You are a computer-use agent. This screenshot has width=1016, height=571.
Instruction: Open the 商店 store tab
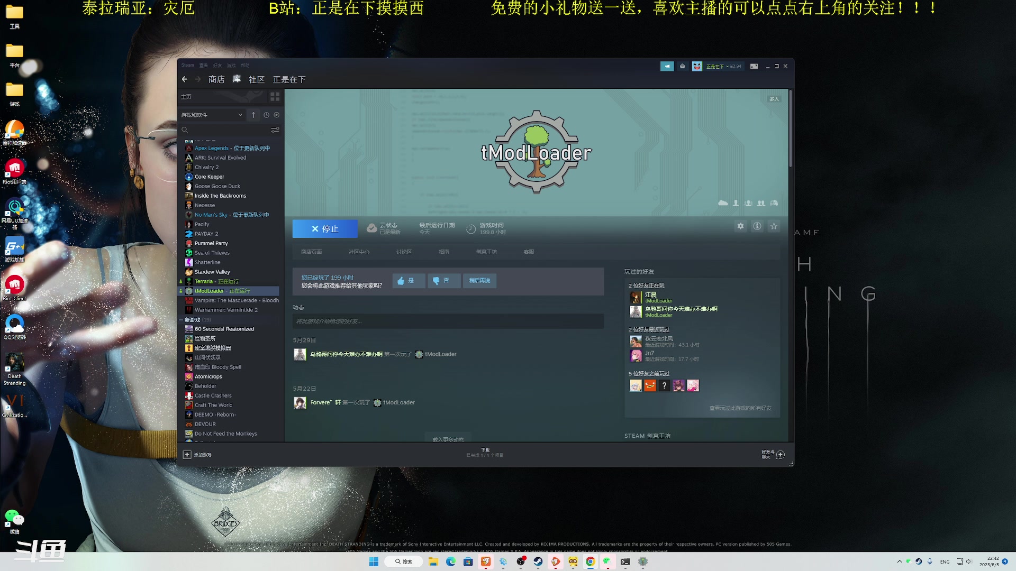[216, 79]
